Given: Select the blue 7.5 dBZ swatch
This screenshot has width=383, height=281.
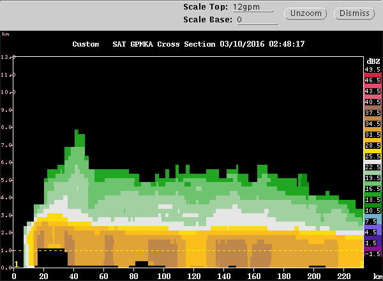Looking at the screenshot, I should point(372,222).
